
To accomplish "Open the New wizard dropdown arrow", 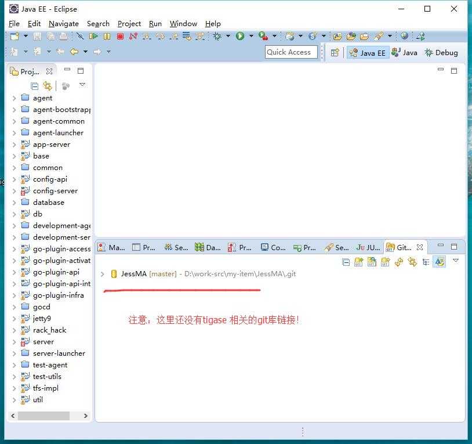I will [x=26, y=36].
